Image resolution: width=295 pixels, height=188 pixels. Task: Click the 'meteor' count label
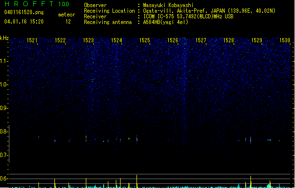point(67,15)
